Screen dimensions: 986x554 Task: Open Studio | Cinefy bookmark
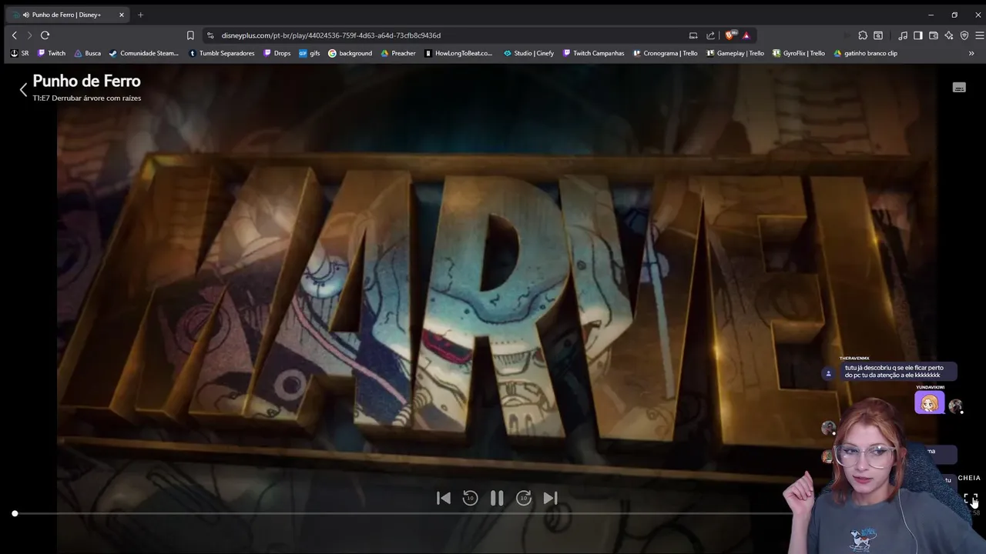528,53
